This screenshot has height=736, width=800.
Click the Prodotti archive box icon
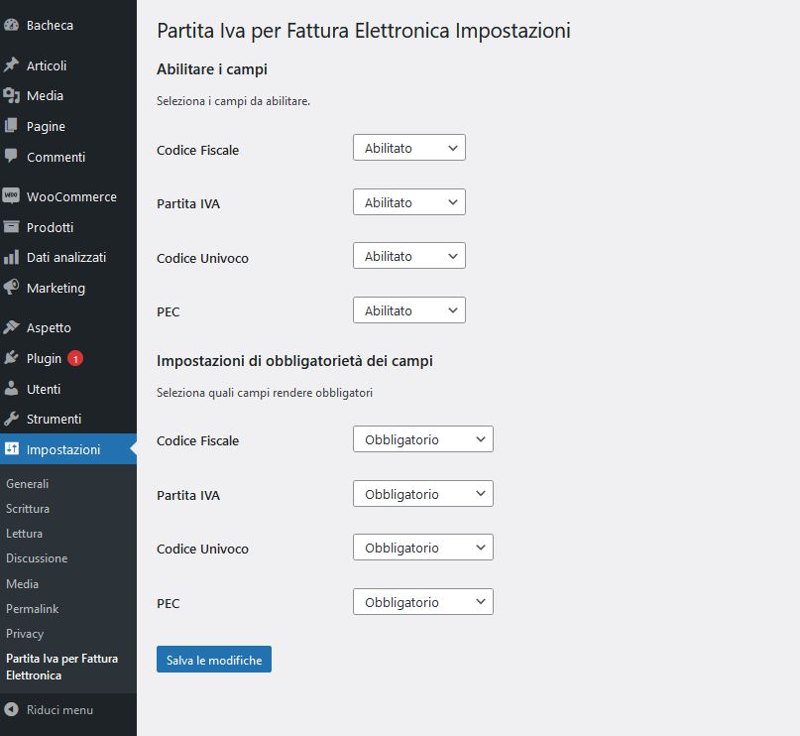click(12, 227)
